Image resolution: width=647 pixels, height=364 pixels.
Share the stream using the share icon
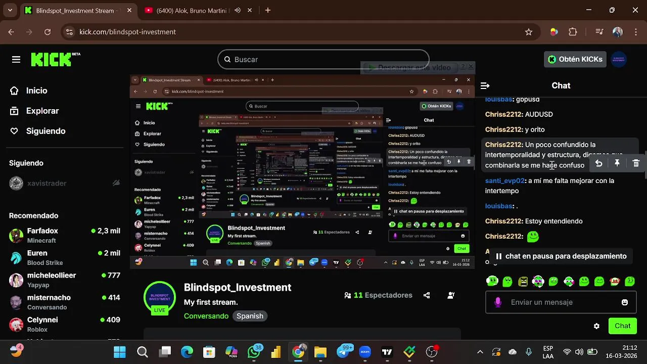427,295
